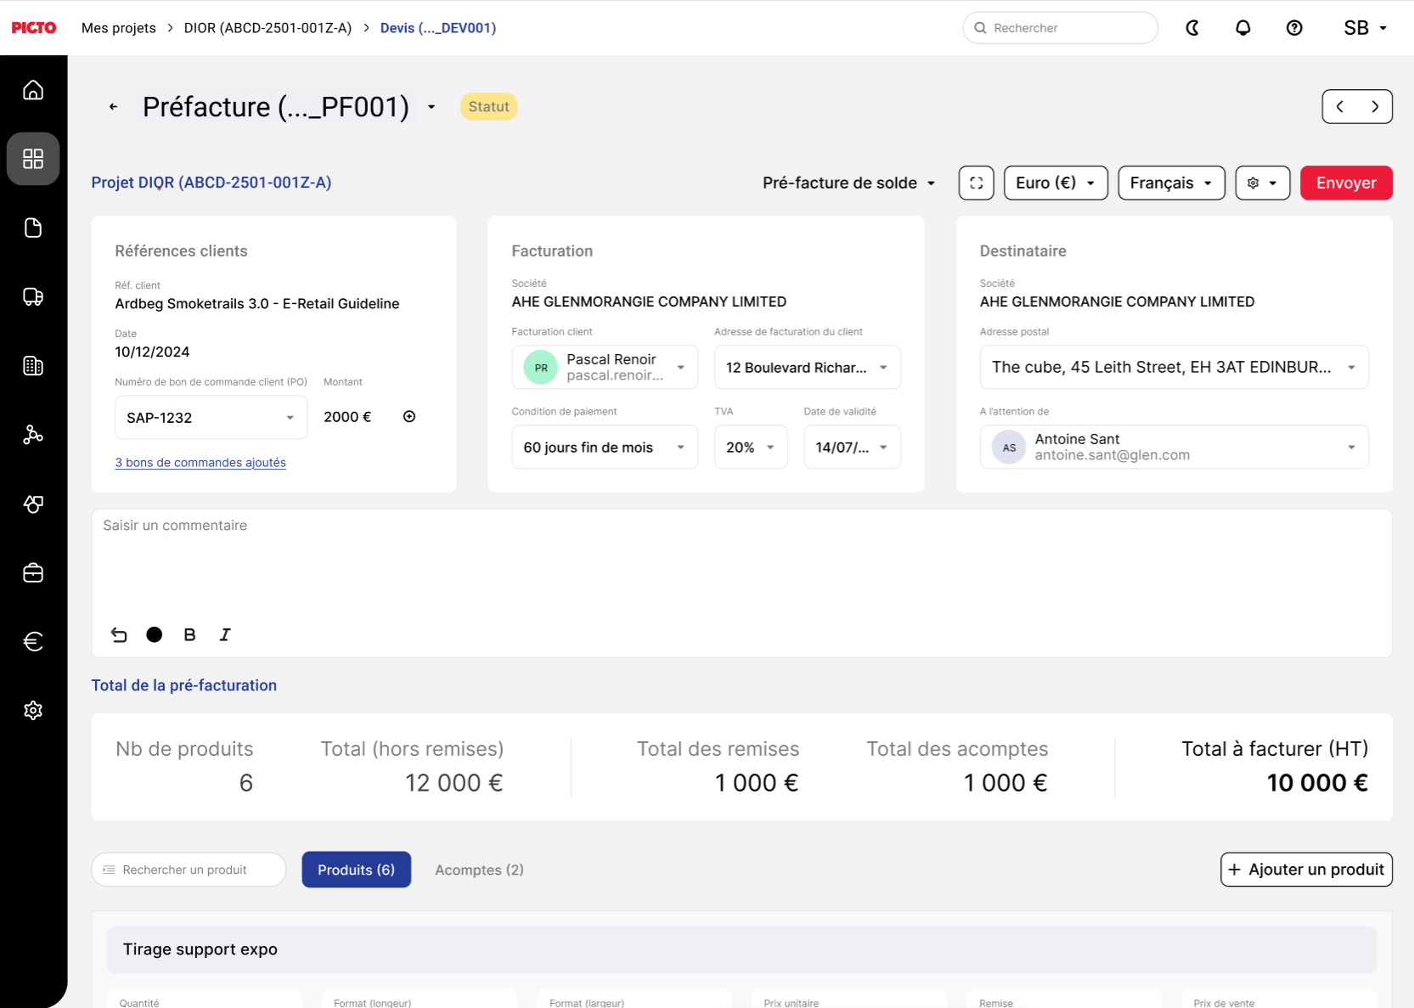
Task: Click the PICTO logo
Action: point(34,28)
